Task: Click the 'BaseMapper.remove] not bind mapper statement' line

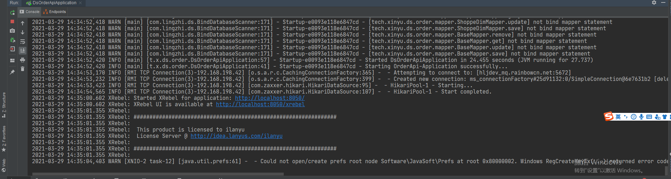Action: [x=314, y=35]
